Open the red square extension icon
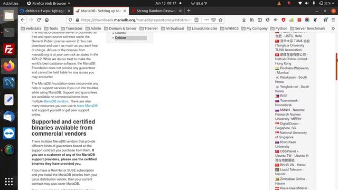The width and height of the screenshot is (338, 190). [x=299, y=20]
